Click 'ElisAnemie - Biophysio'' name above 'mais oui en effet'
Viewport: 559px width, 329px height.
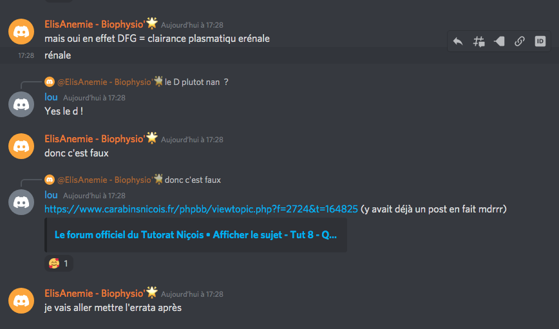(95, 24)
